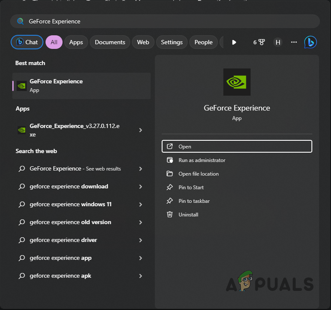This screenshot has height=310, width=331.
Task: Select 'geforce experience windows 11' suggestion
Action: point(82,204)
